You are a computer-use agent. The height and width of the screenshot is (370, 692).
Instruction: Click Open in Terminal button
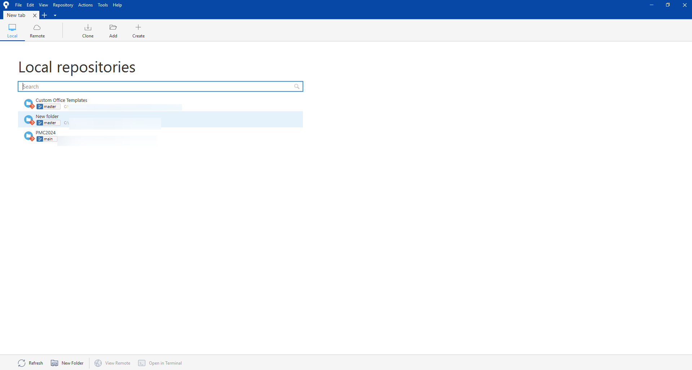tap(160, 363)
